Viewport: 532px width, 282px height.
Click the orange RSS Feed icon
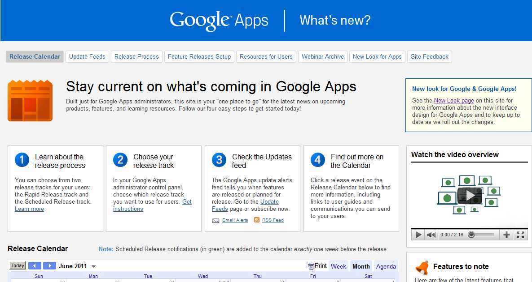[257, 220]
